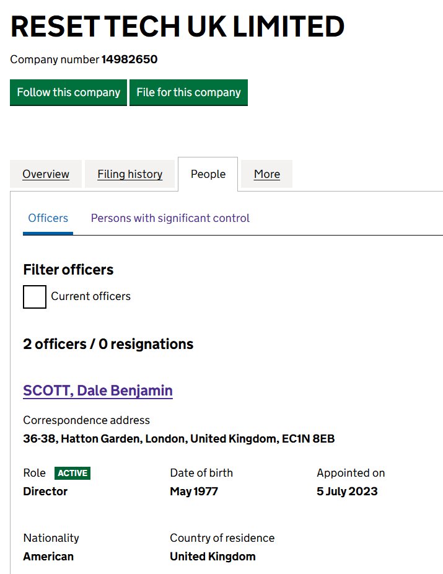
Task: Open the SCOTT, Dale Benjamin officer link
Action: pyautogui.click(x=98, y=391)
